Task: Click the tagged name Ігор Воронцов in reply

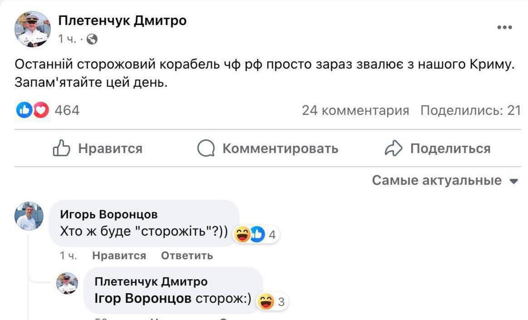Action: tap(142, 299)
